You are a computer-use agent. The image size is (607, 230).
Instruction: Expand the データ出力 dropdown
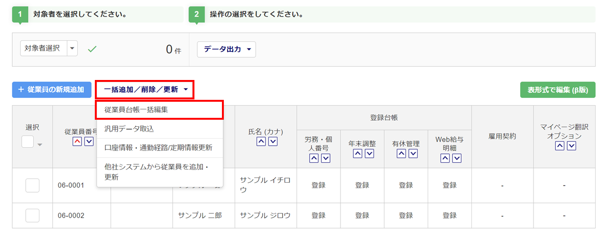226,49
